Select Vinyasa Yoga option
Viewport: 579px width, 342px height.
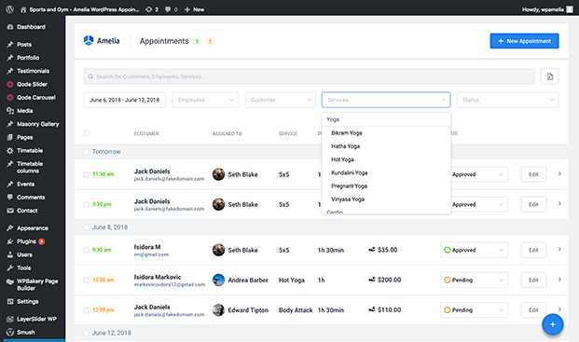[x=386, y=199]
